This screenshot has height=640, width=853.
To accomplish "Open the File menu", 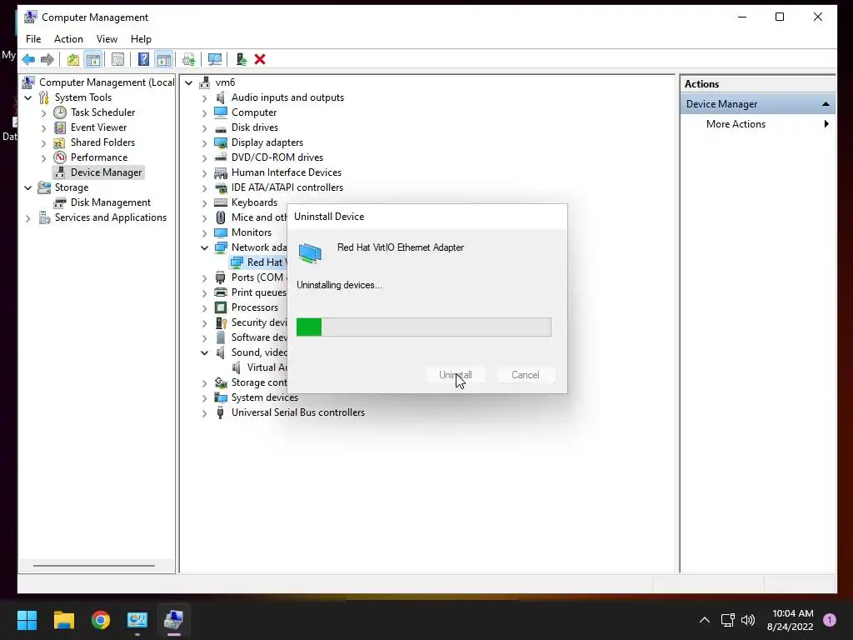I will tap(33, 39).
